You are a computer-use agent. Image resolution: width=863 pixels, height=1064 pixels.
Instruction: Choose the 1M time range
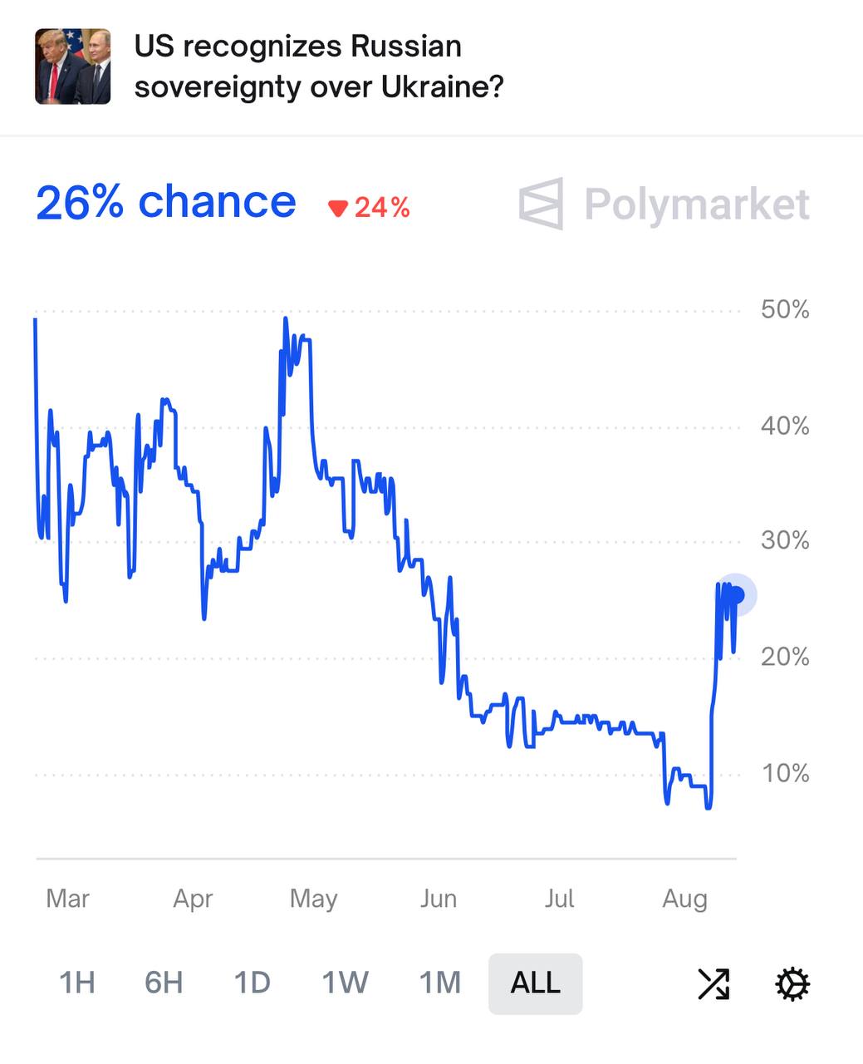(x=439, y=983)
